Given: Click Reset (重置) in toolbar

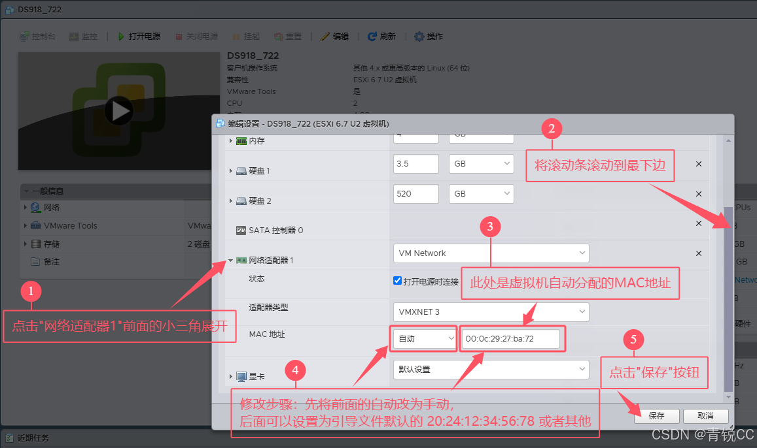Looking at the screenshot, I should click(x=288, y=37).
